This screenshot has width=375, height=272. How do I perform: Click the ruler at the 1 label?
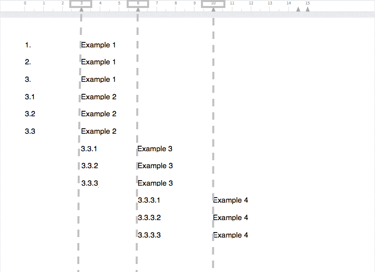tap(44, 3)
